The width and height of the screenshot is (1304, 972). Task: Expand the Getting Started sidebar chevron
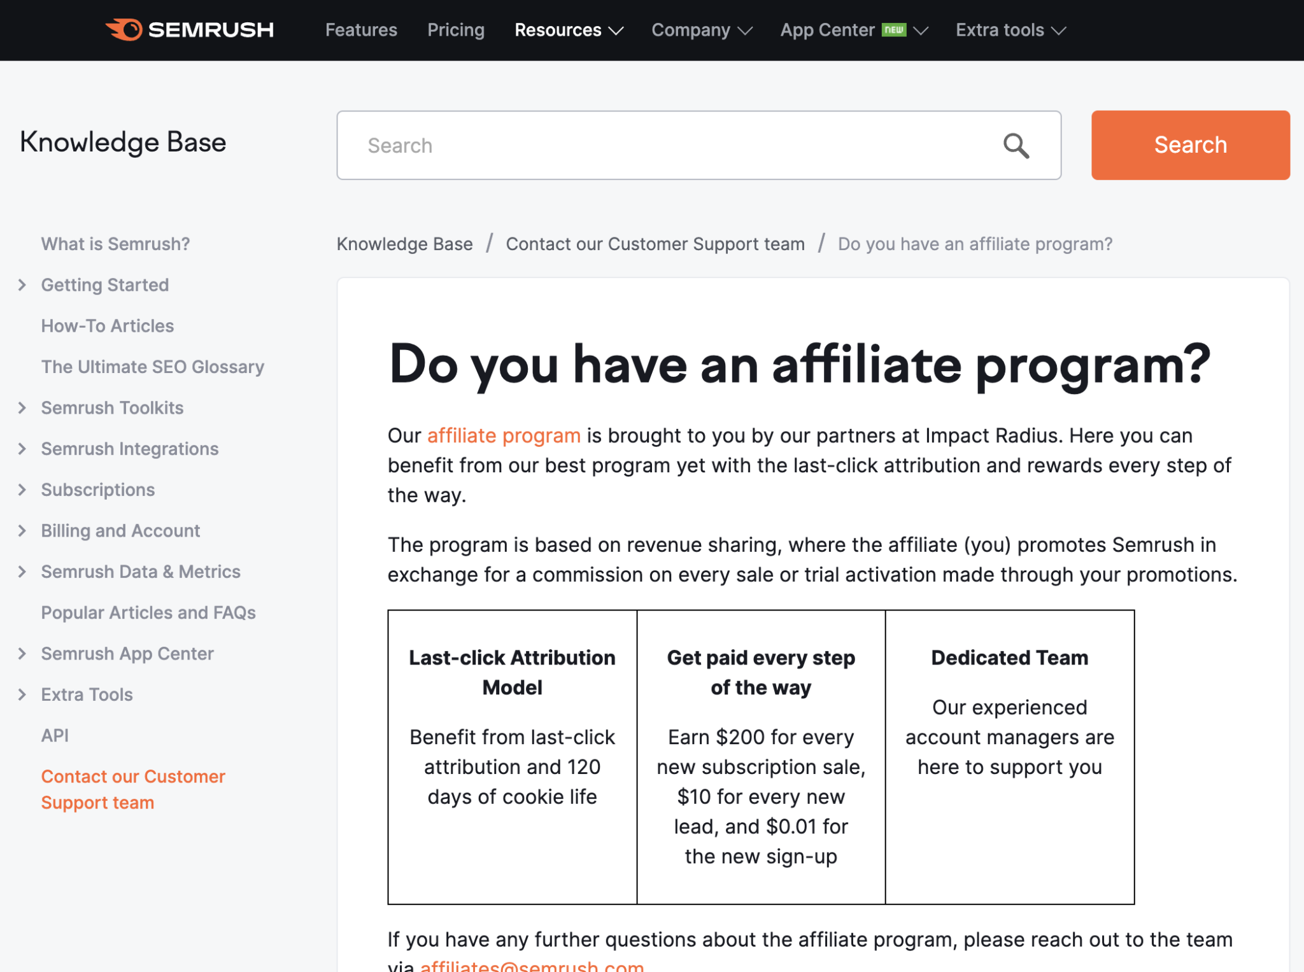tap(22, 285)
